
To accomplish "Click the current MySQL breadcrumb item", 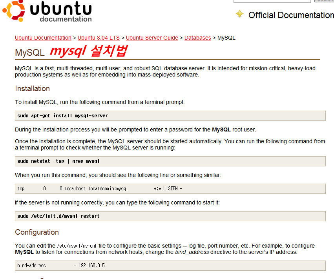I will point(226,38).
